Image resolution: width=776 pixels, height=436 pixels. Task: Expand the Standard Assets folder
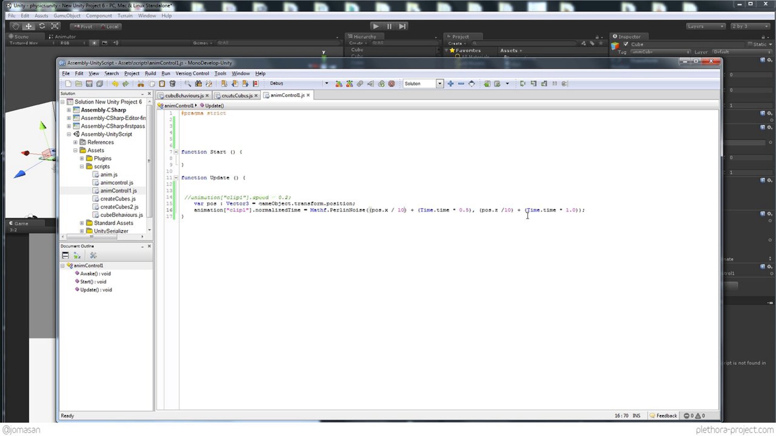pyautogui.click(x=82, y=223)
